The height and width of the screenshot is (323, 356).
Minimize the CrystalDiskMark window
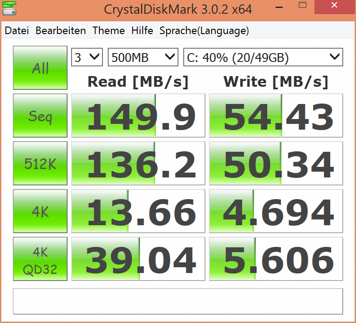click(x=279, y=7)
